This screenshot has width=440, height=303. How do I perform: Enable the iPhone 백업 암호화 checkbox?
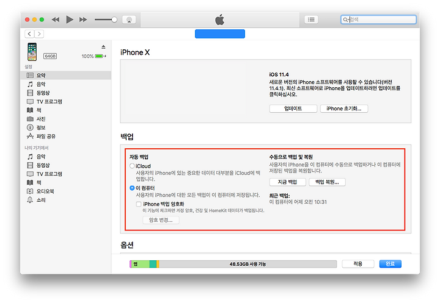(139, 204)
